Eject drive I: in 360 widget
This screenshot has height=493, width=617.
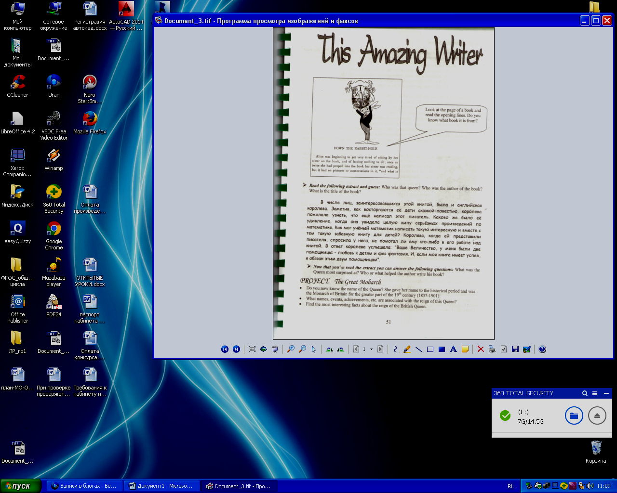pos(597,415)
